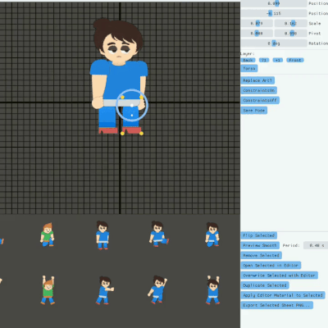
Task: Click the Replace Art button
Action: [257, 80]
